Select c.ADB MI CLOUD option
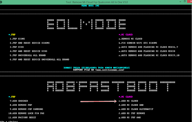Image resolution: width=192 pixels, height=122 pixels. tap(128, 101)
